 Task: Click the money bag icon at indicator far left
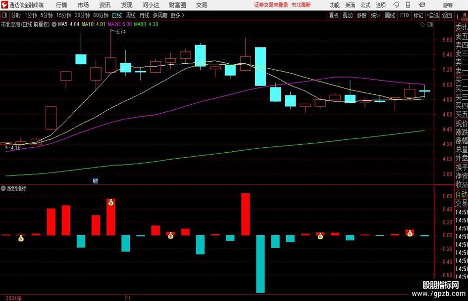pyautogui.click(x=21, y=238)
